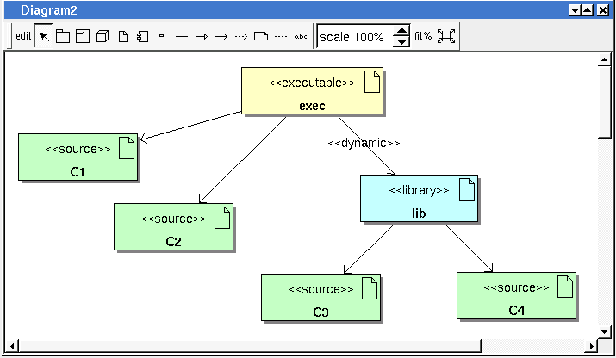
Task: Click the artifact icon in lib box
Action: [467, 189]
